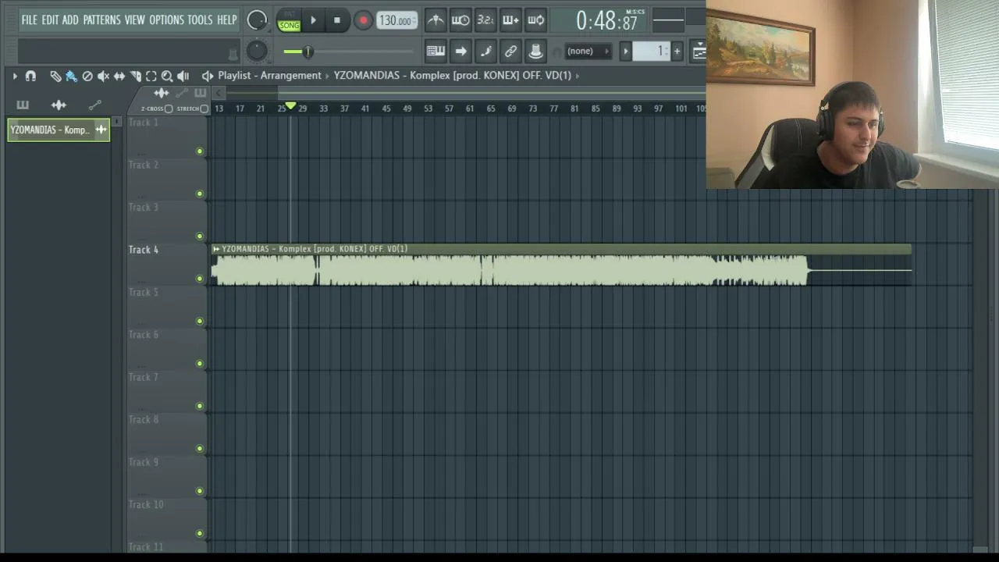Mute Track 1 with its green LED

pyautogui.click(x=200, y=151)
